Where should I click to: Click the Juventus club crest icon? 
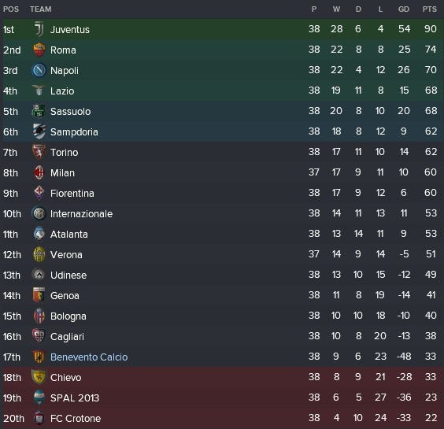pos(39,29)
